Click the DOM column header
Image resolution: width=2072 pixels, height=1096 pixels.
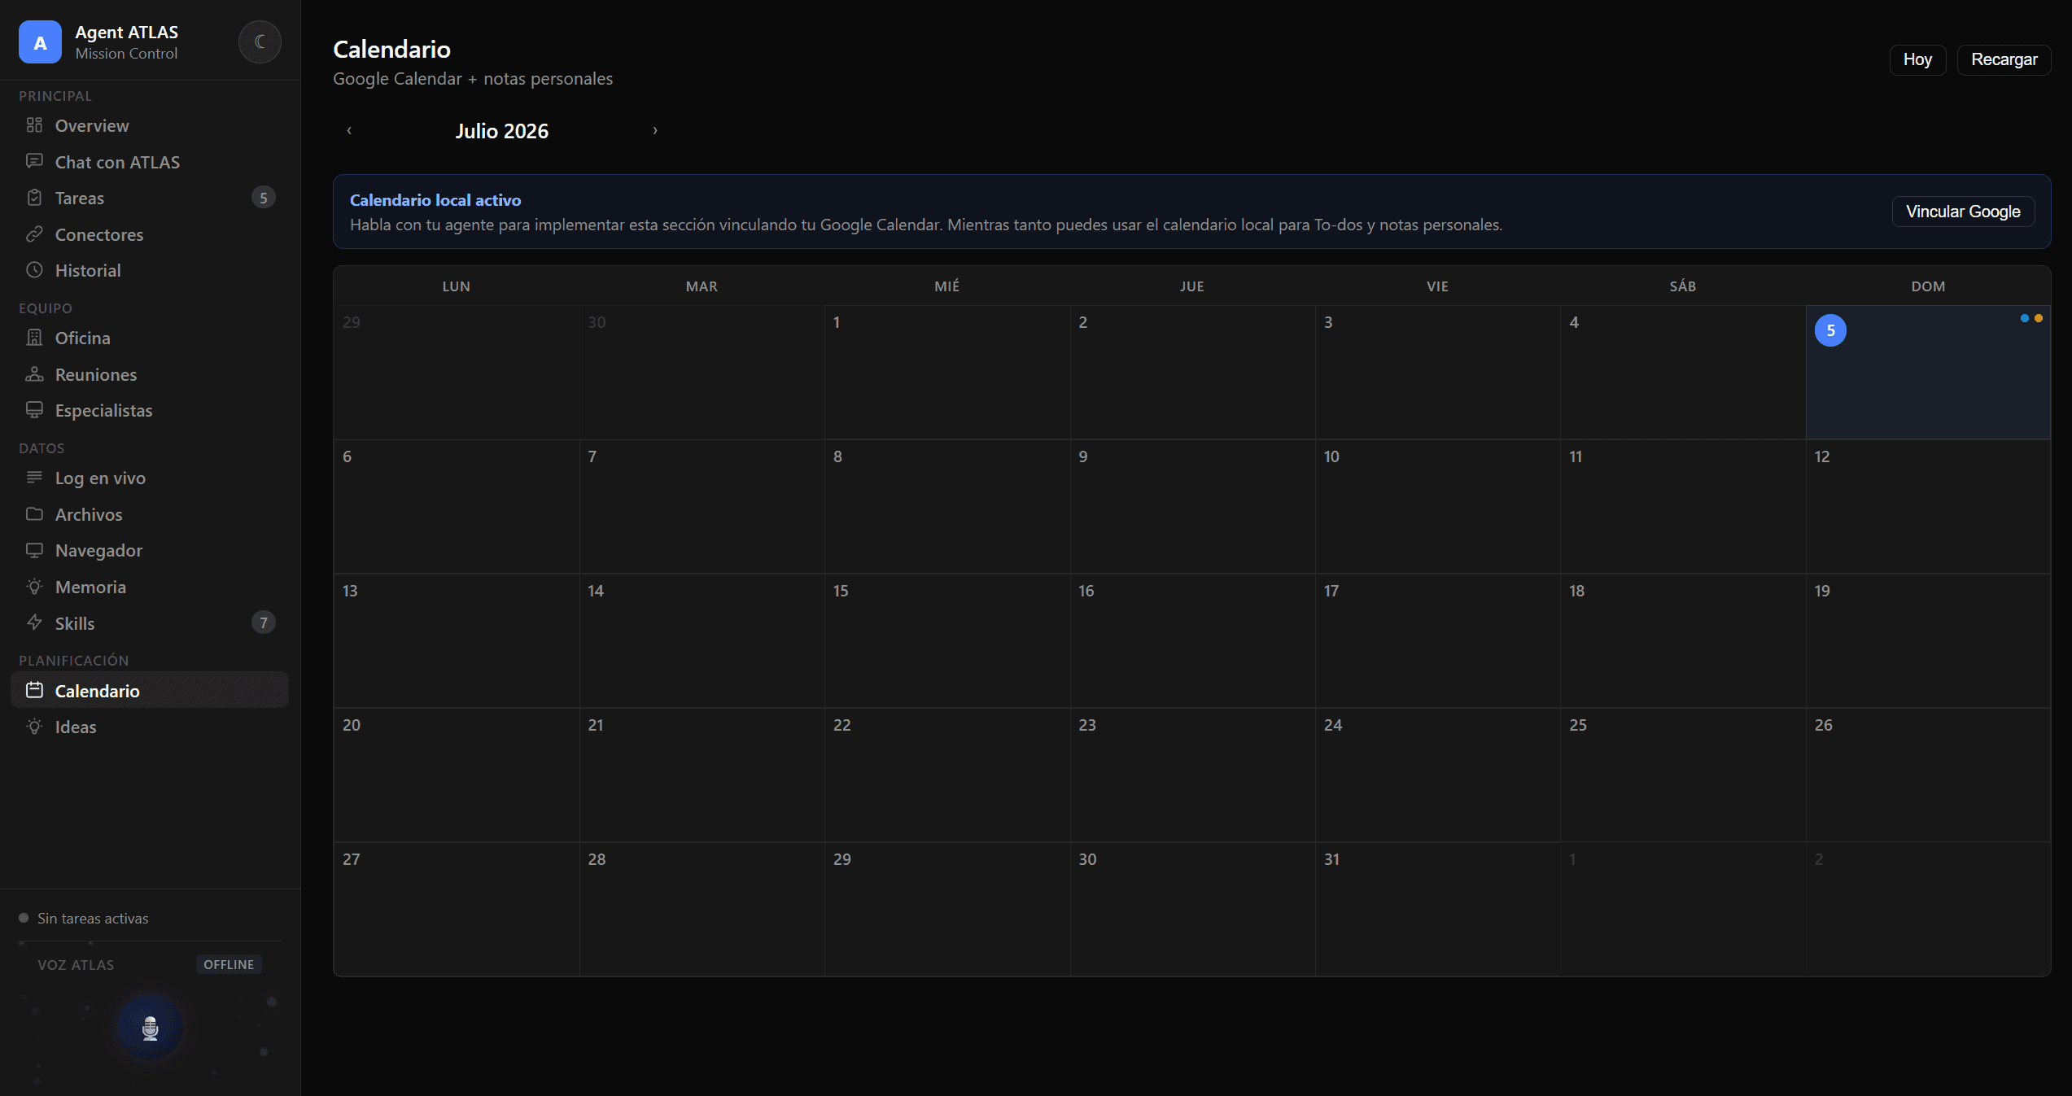coord(1928,286)
